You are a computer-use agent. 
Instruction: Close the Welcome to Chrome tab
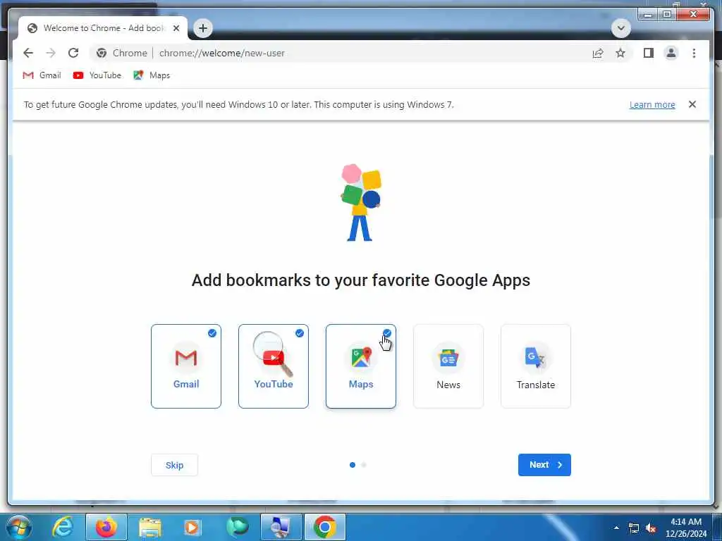[x=176, y=28]
